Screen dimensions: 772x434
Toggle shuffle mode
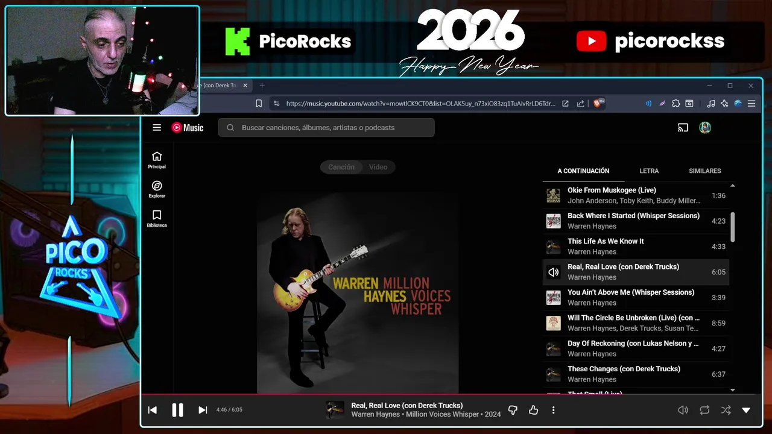pyautogui.click(x=726, y=410)
